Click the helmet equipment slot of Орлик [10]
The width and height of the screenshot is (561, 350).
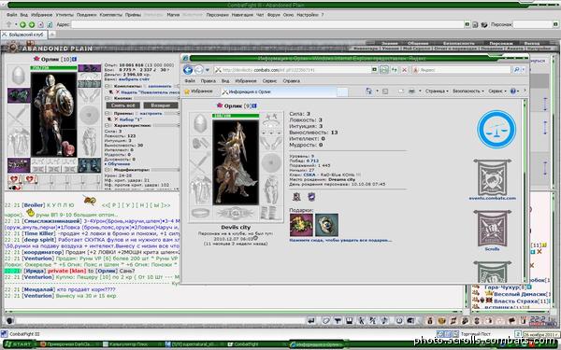(19, 76)
